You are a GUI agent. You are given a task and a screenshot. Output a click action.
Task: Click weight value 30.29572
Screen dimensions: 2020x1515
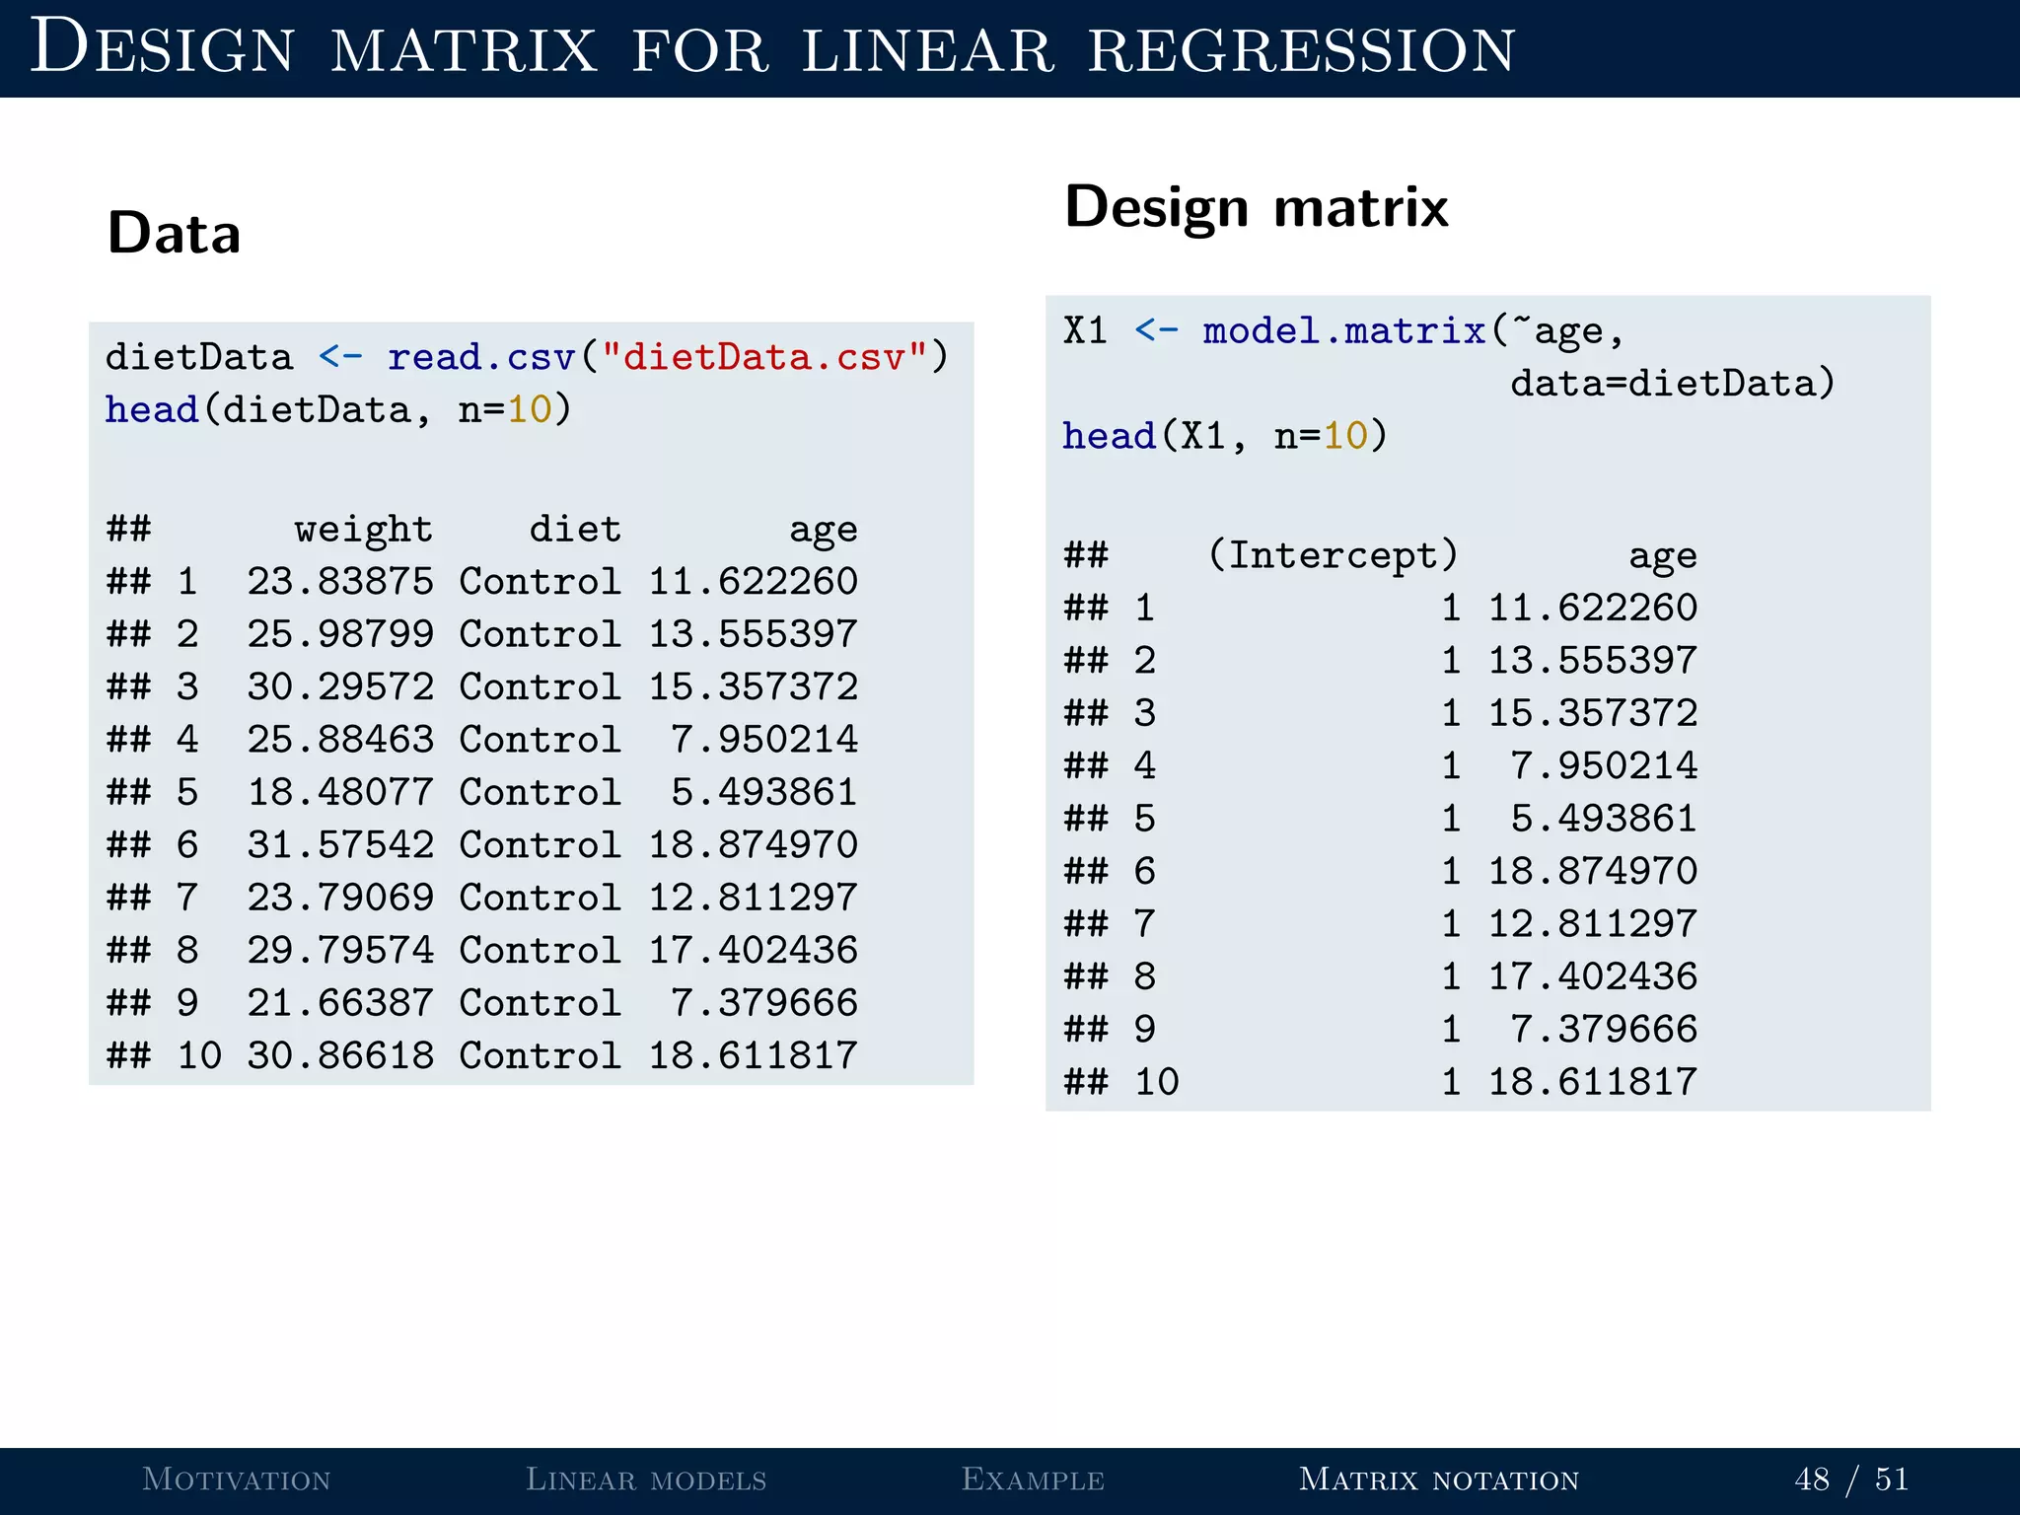[340, 687]
